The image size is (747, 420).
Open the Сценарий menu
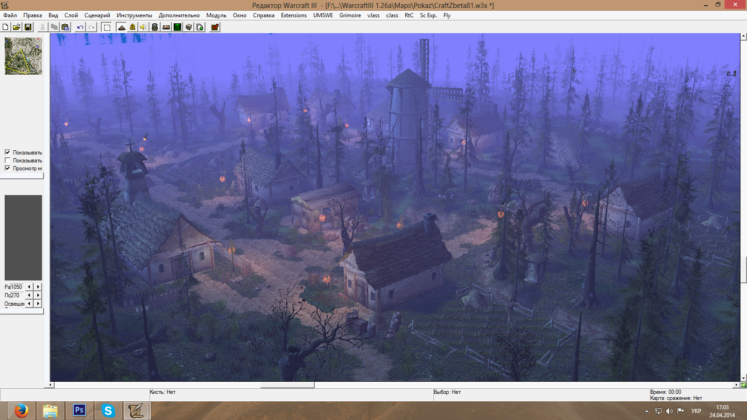[x=97, y=15]
